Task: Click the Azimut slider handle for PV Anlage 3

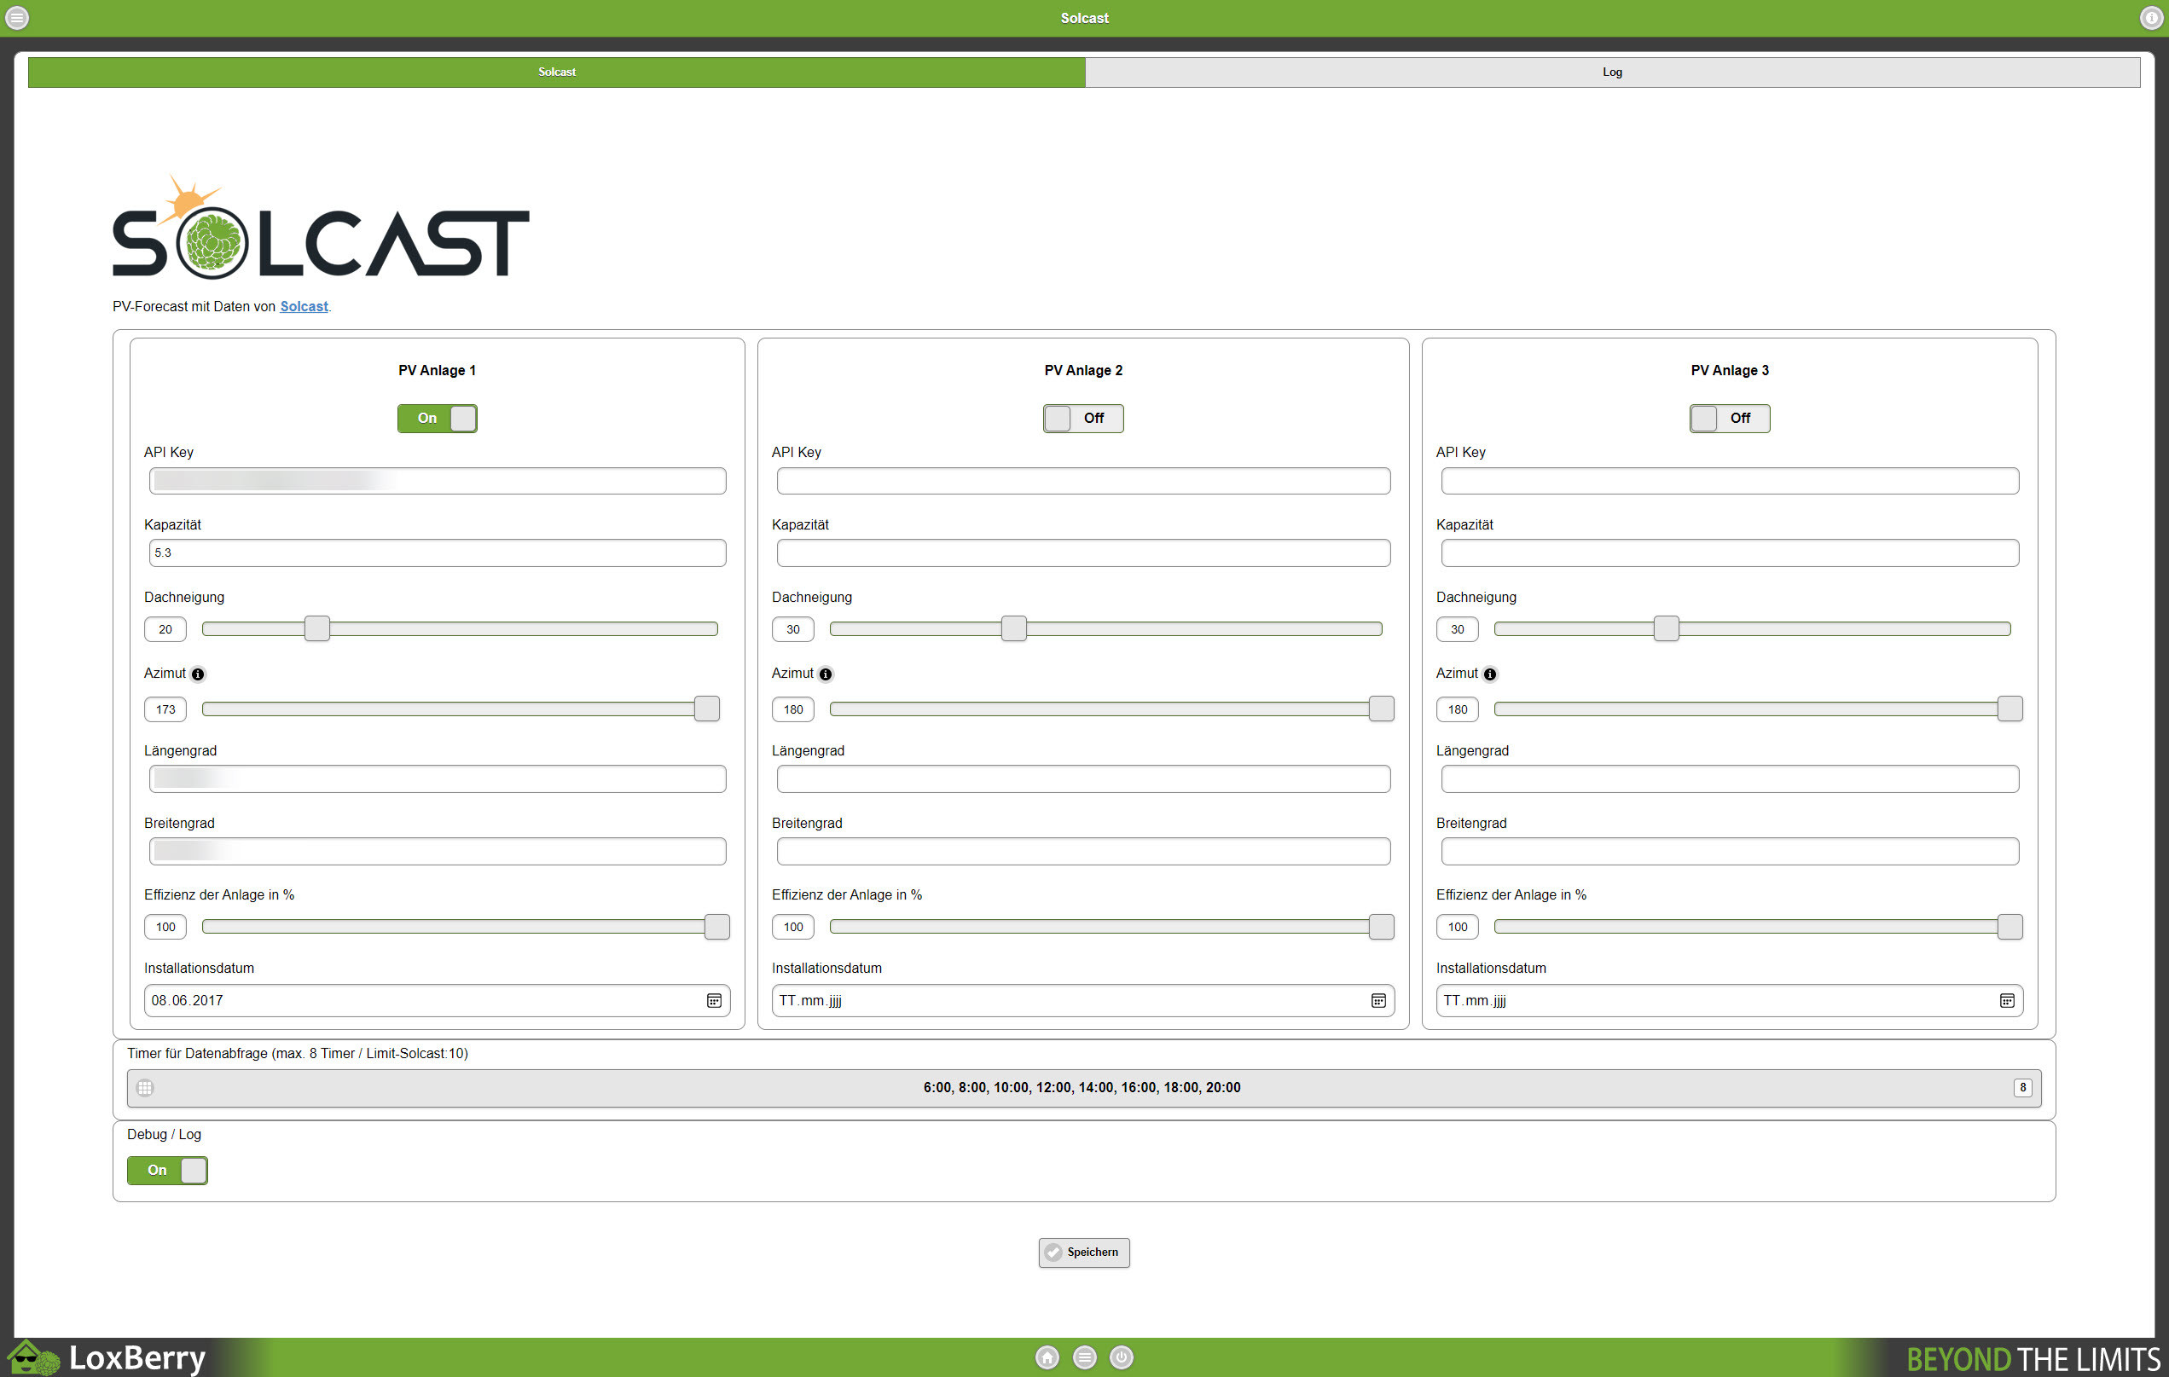Action: click(x=2010, y=709)
